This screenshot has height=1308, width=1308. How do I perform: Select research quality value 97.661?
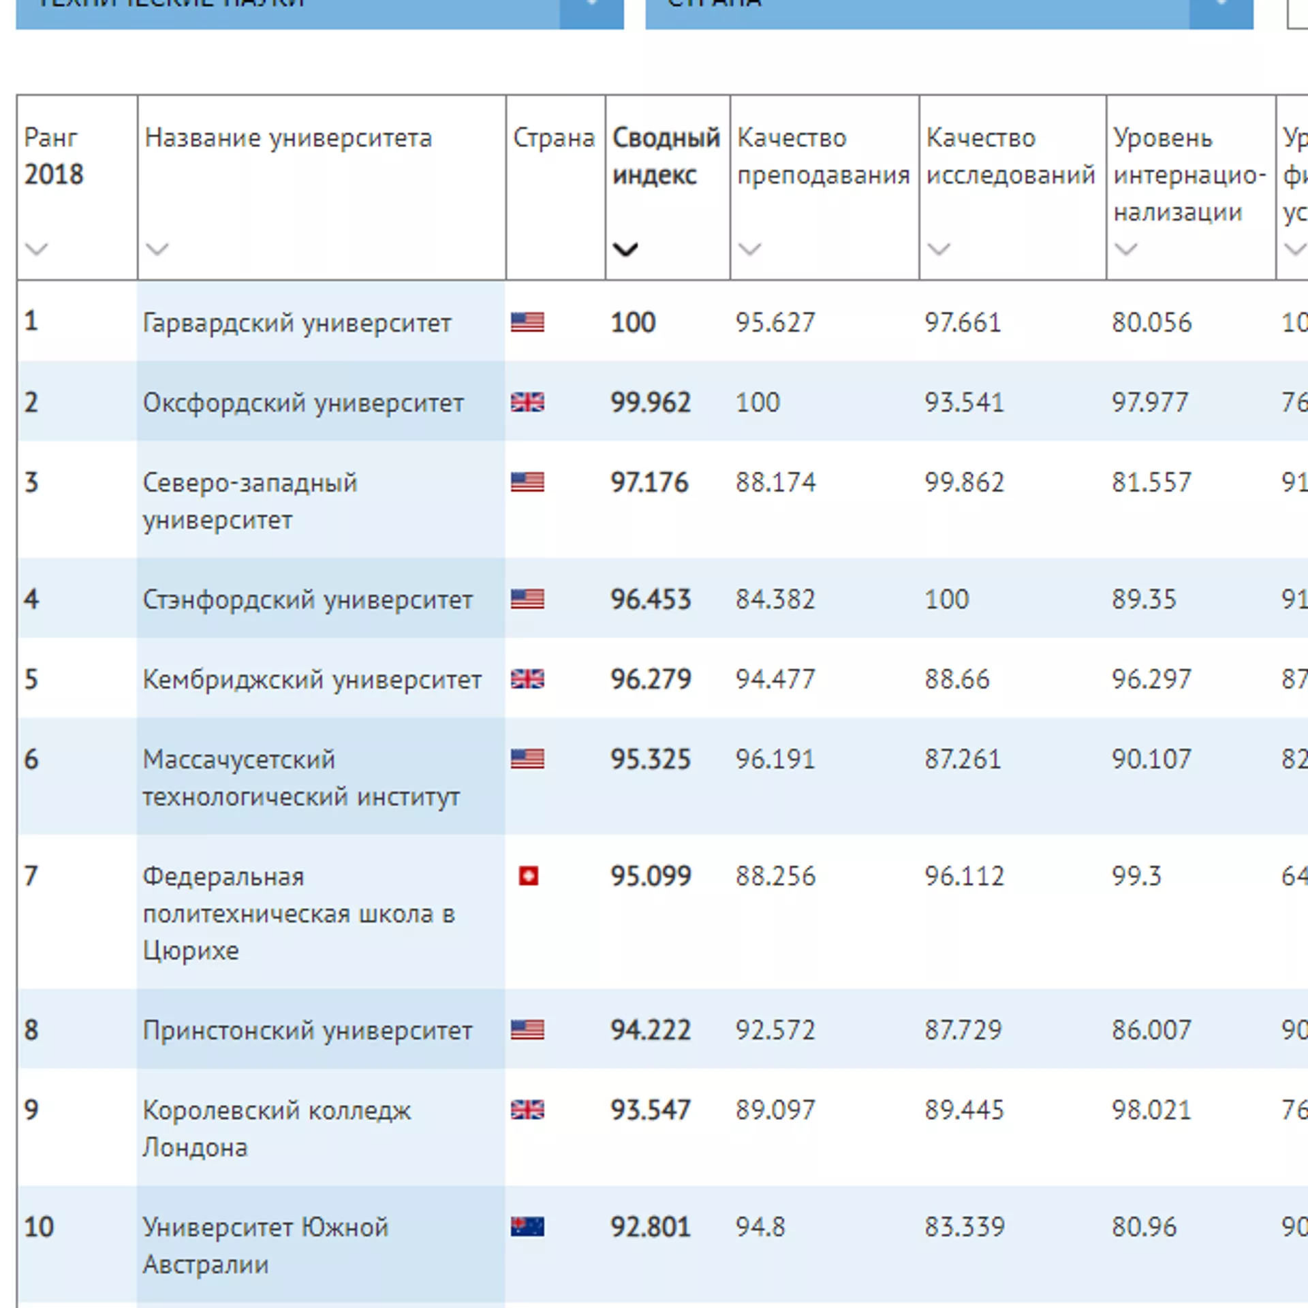(963, 322)
